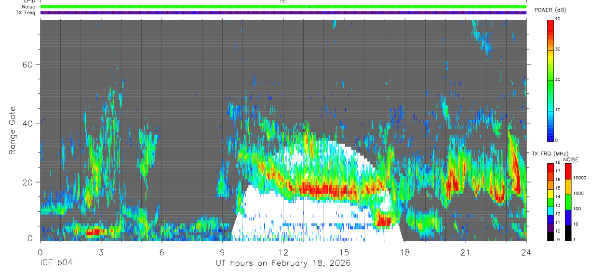Screen dimensions: 592x273
Task: Click the '1' label in the NOISE legend
Action: pyautogui.click(x=575, y=240)
